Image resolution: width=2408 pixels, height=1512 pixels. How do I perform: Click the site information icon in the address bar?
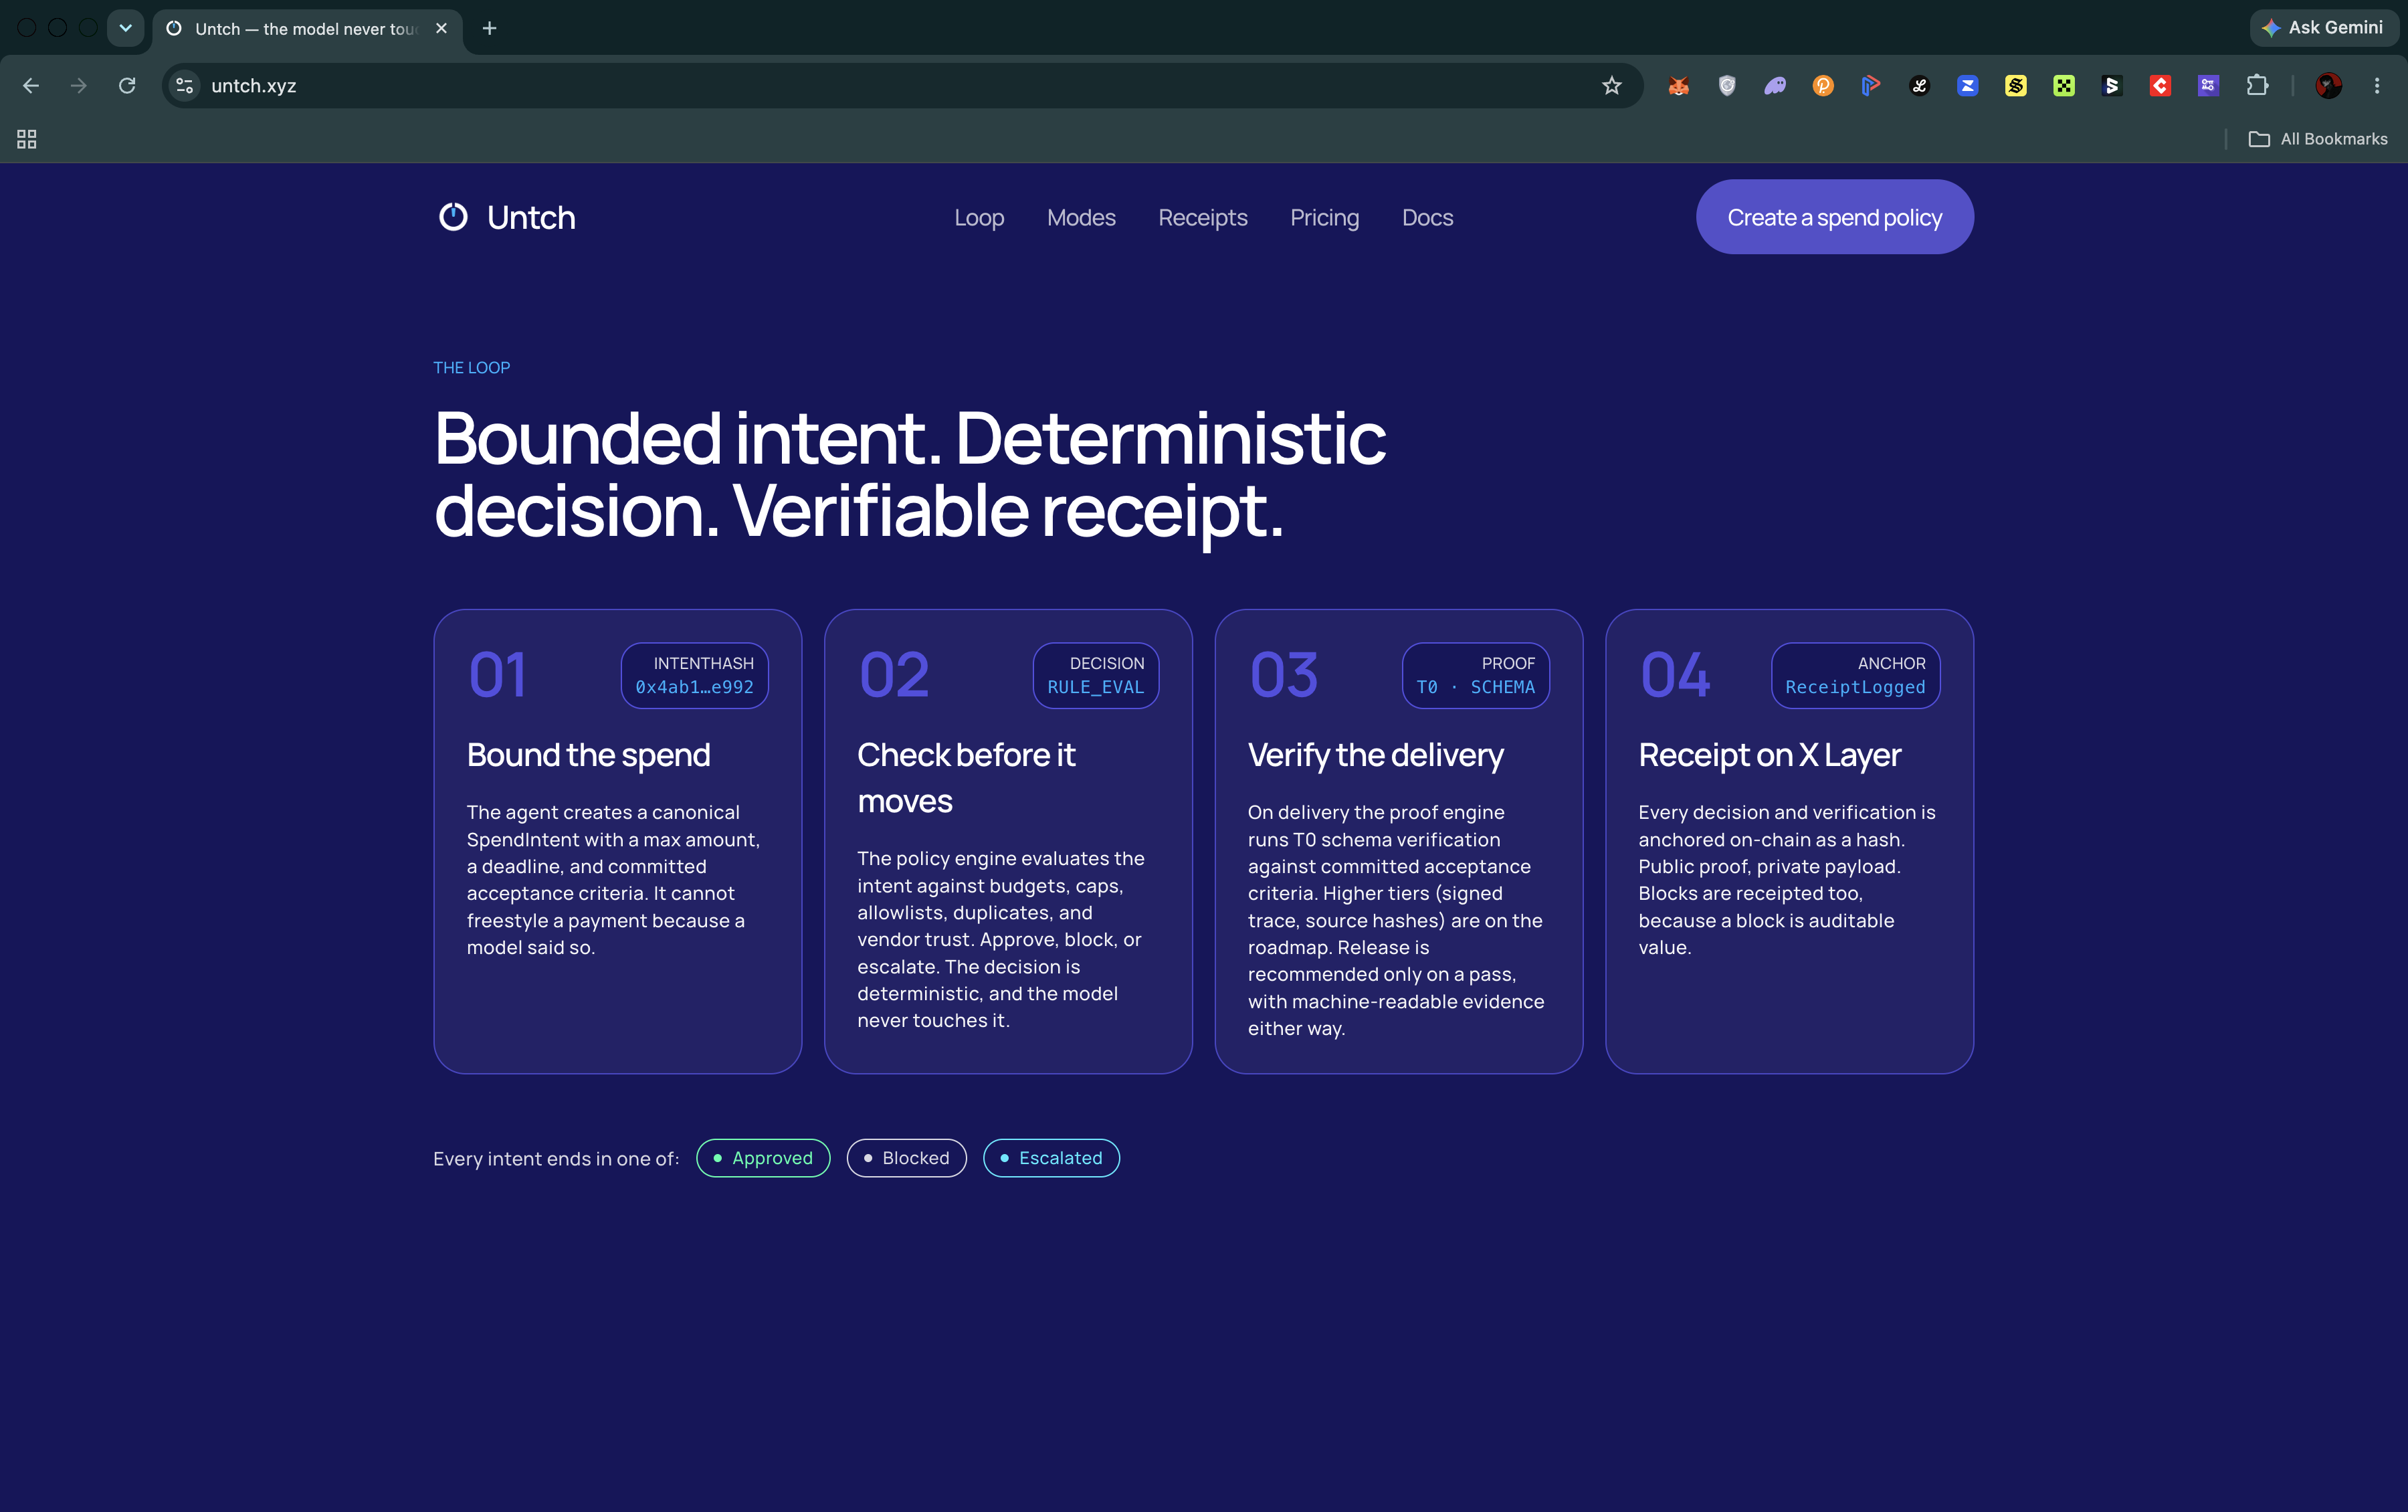pos(185,86)
